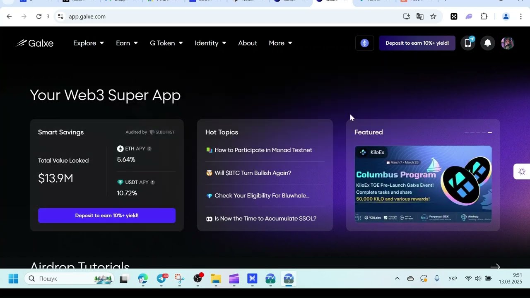Image resolution: width=530 pixels, height=298 pixels.
Task: Bookmark this page with the star icon
Action: click(x=433, y=17)
